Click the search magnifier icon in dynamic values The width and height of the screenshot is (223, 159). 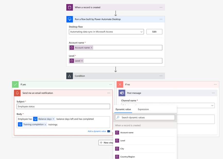tap(118, 117)
